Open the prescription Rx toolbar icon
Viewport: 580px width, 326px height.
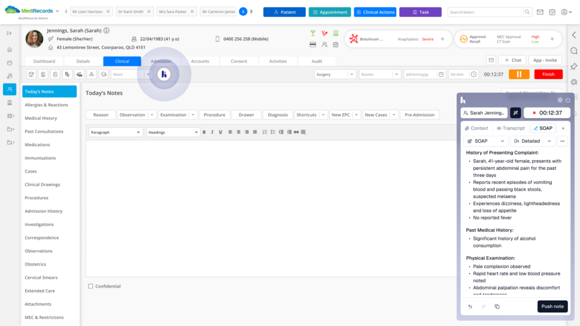[67, 74]
